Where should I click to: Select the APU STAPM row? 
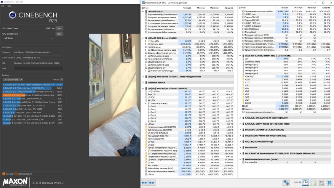click(189, 166)
